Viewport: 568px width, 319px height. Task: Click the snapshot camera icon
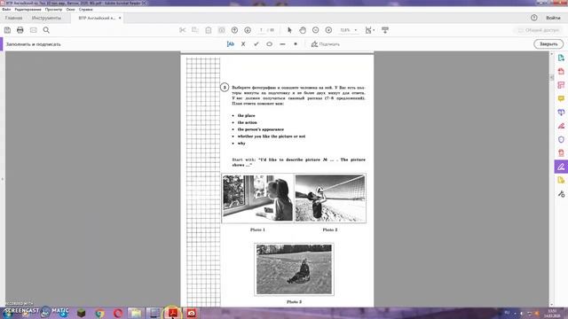click(x=221, y=30)
